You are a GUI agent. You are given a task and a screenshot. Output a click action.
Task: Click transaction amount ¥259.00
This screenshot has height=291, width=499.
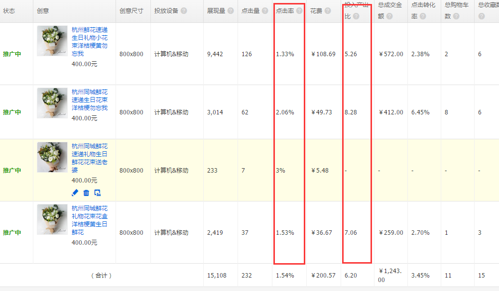[391, 233]
